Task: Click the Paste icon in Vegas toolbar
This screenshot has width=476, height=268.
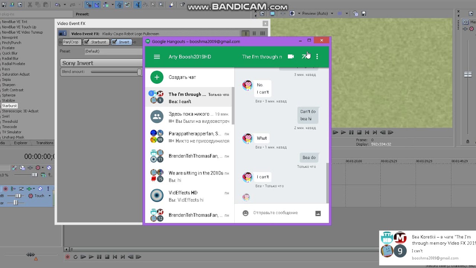Action: [46, 5]
